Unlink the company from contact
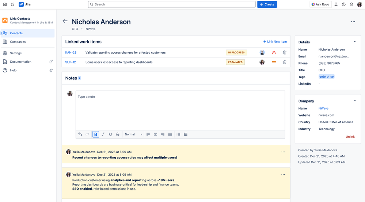Image resolution: width=365 pixels, height=202 pixels. pyautogui.click(x=350, y=136)
